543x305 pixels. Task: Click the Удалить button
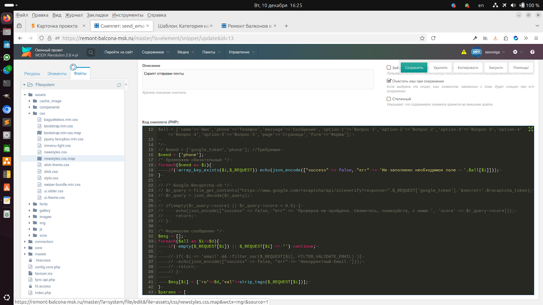[x=441, y=67]
